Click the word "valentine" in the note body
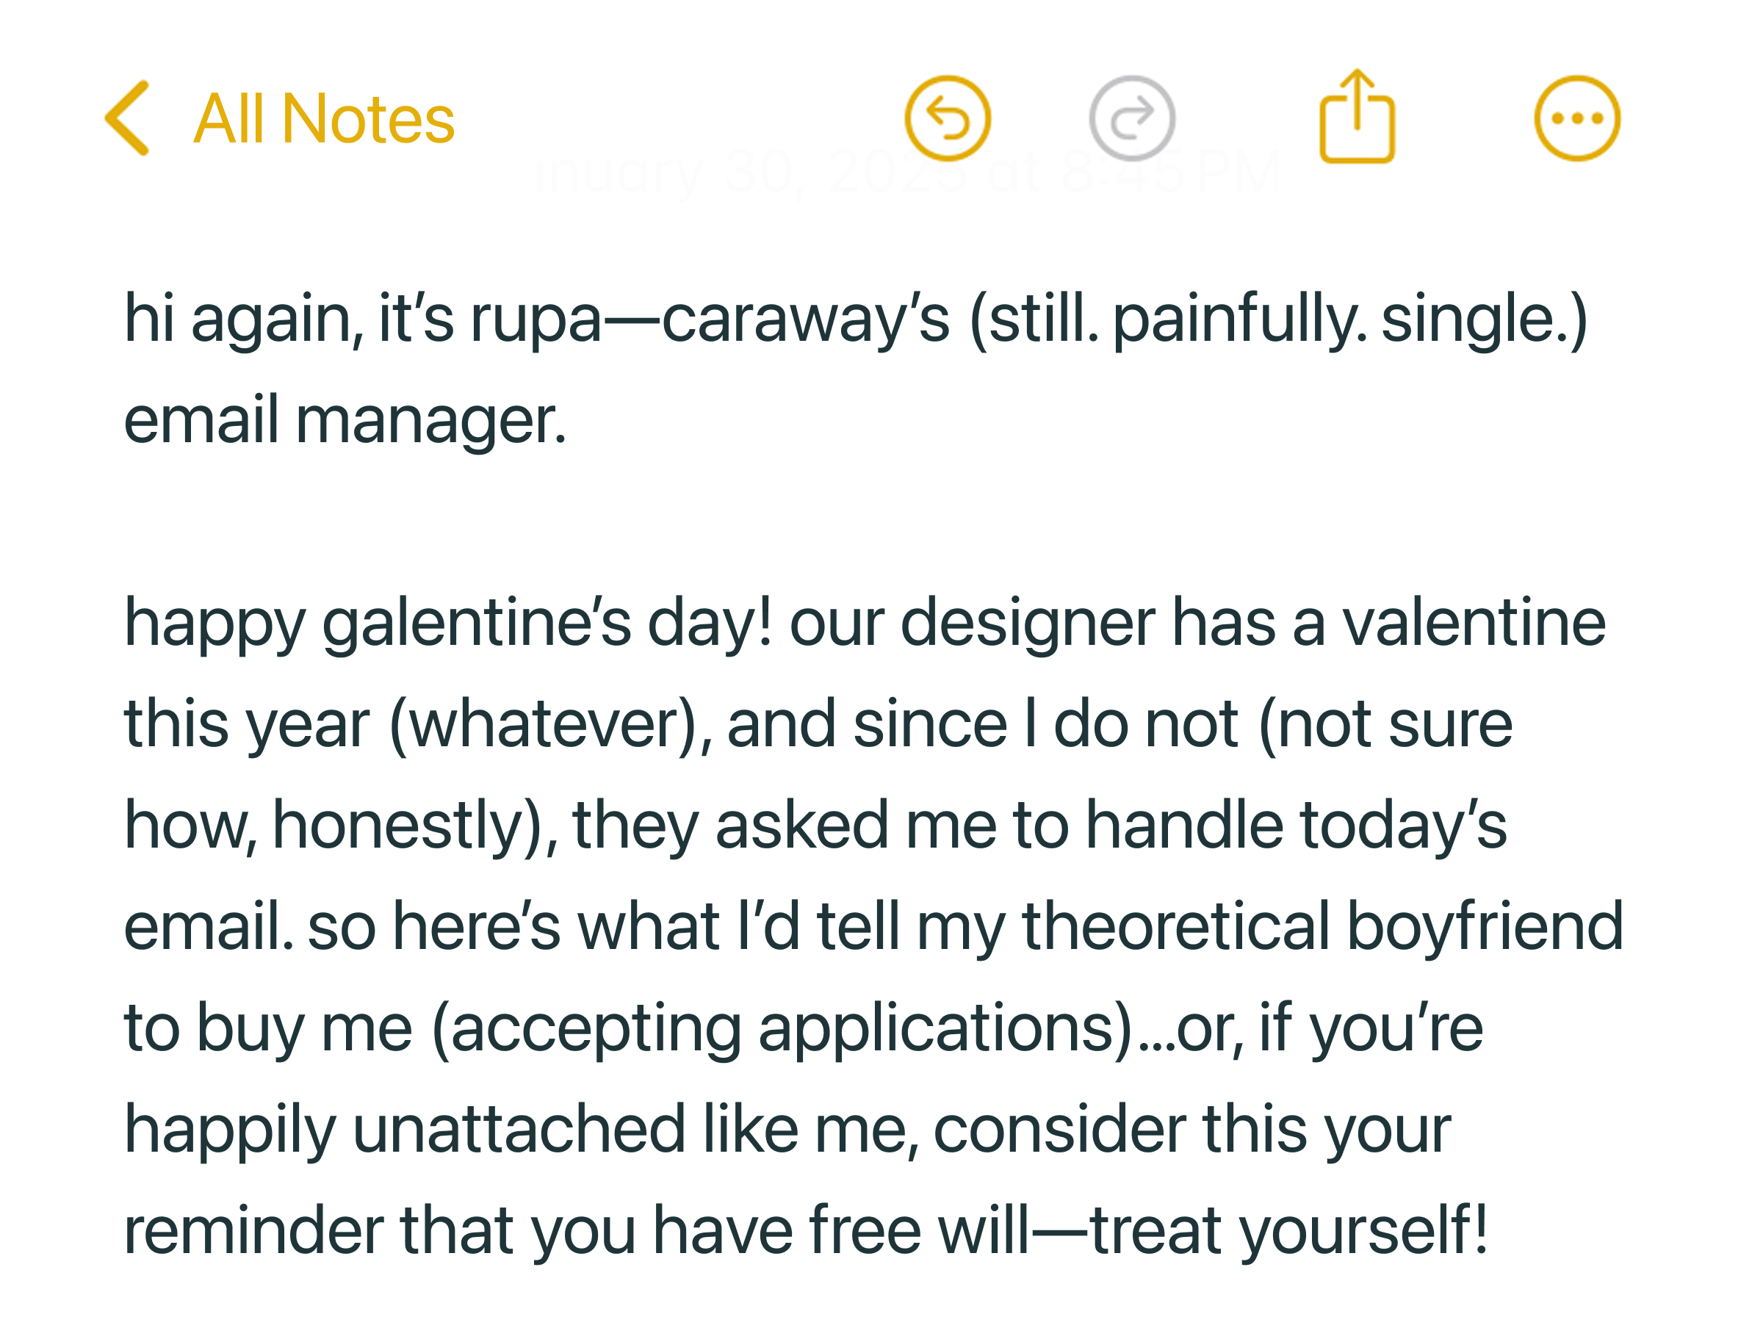1763x1339 pixels. click(x=1474, y=624)
